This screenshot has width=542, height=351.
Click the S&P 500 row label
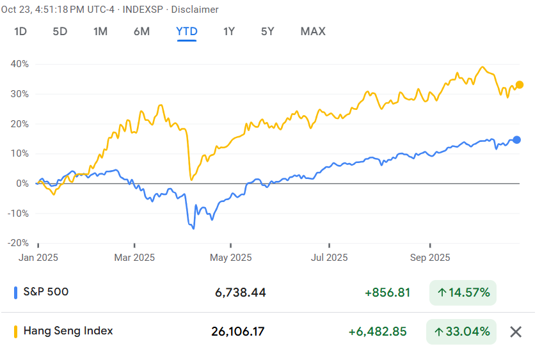tap(46, 292)
